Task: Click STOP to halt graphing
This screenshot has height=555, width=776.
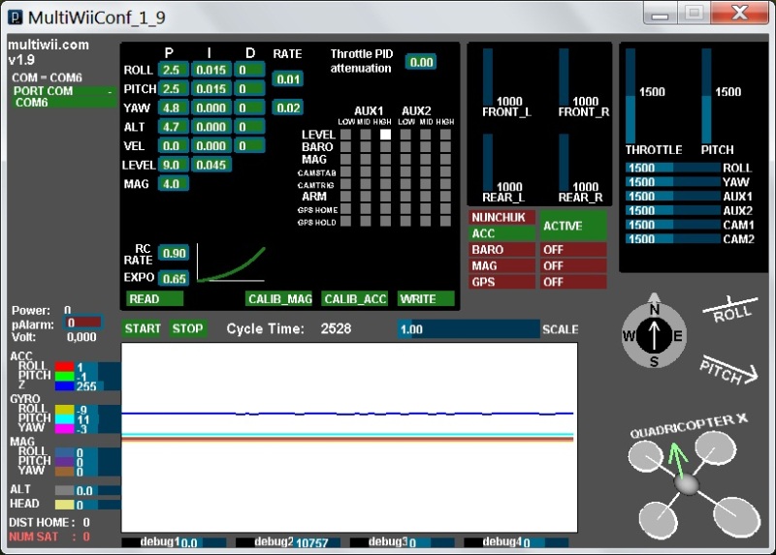Action: point(187,328)
